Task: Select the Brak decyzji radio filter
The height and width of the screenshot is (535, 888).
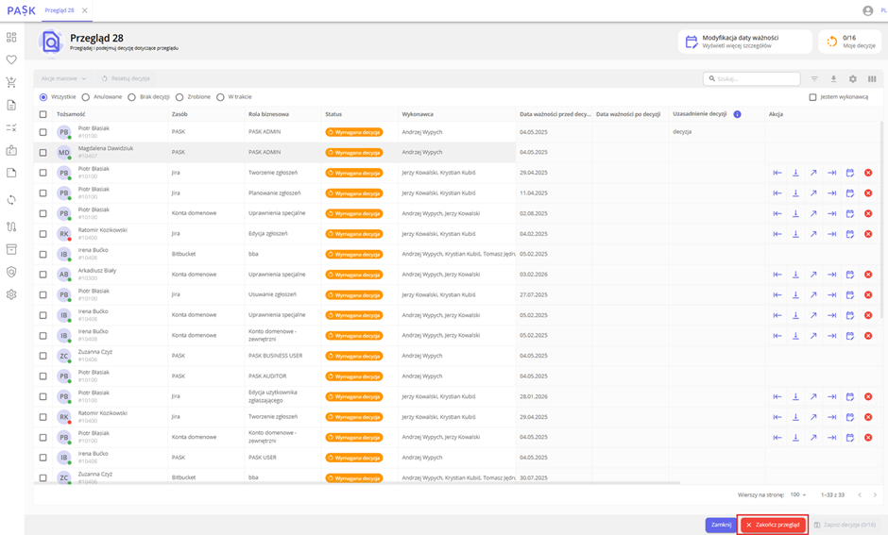Action: click(132, 97)
